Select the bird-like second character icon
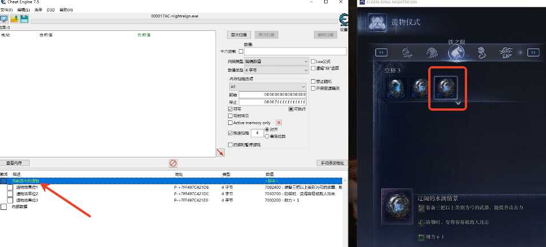546x247 pixels. coord(432,53)
